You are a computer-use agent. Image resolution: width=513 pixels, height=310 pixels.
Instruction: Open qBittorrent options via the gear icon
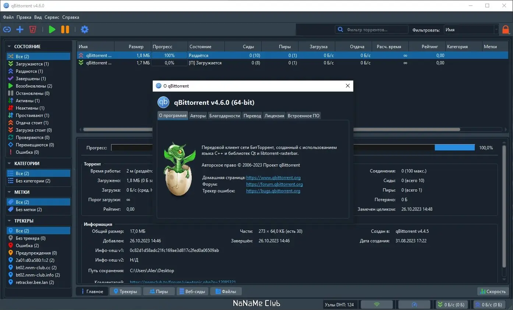click(x=85, y=29)
